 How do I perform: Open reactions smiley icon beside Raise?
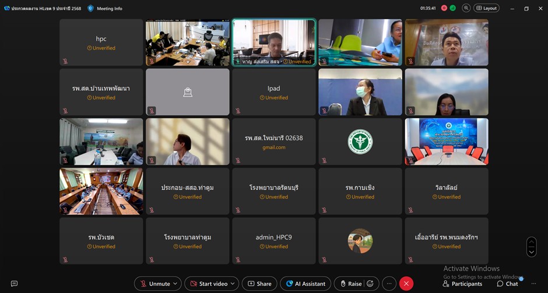370,284
